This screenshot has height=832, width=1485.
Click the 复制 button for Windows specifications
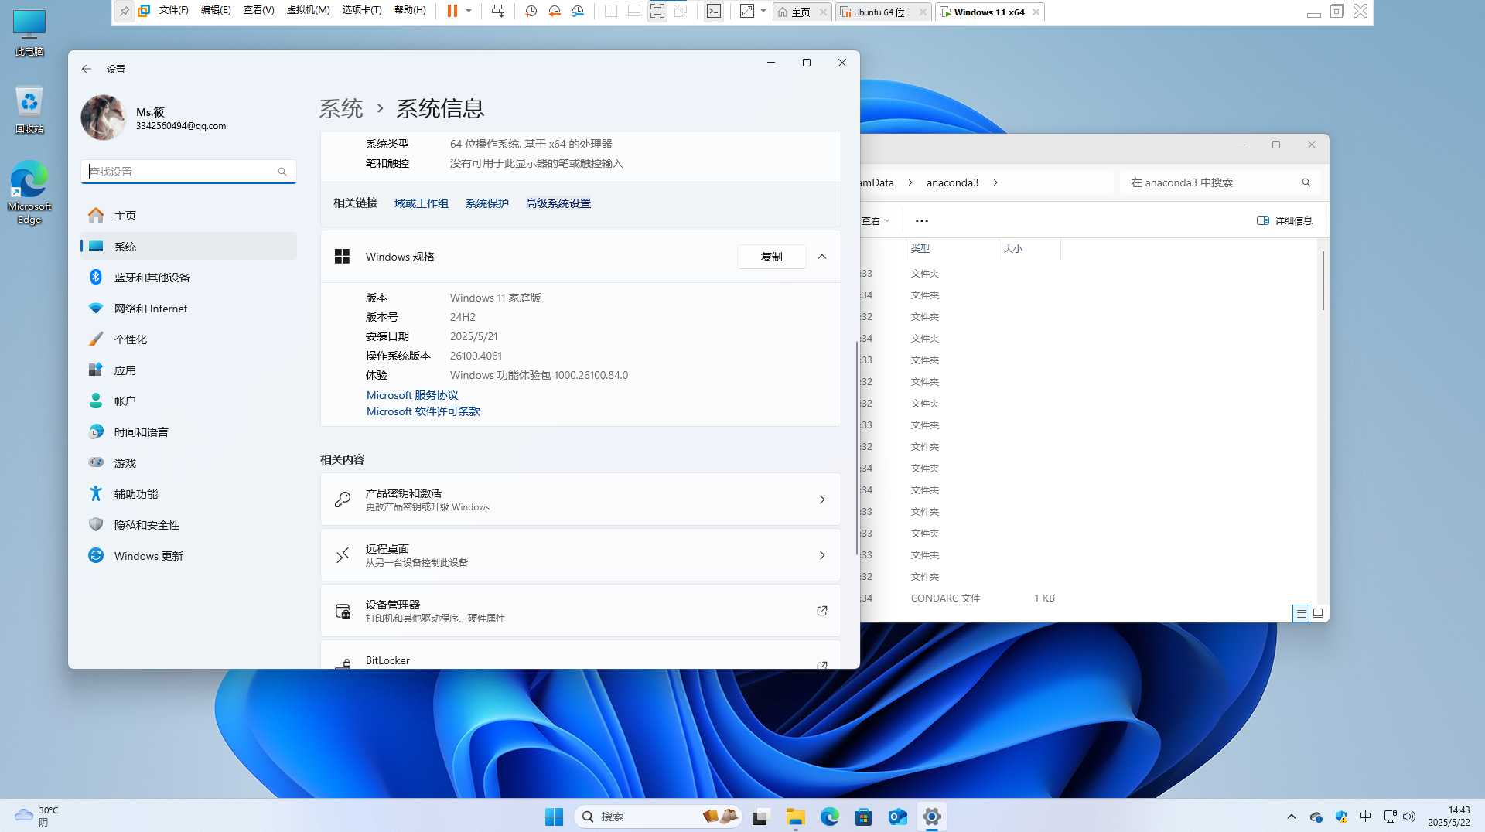click(771, 257)
